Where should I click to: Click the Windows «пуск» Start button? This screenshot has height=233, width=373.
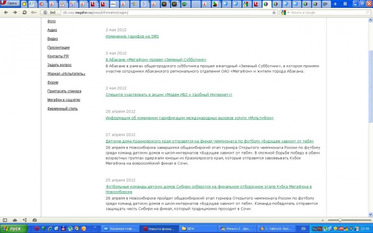13,229
